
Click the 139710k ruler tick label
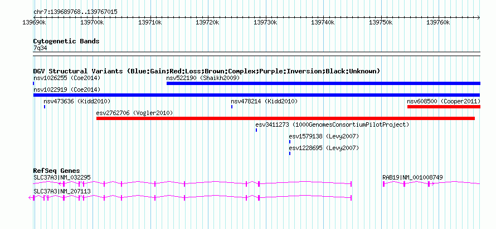tap(150, 23)
